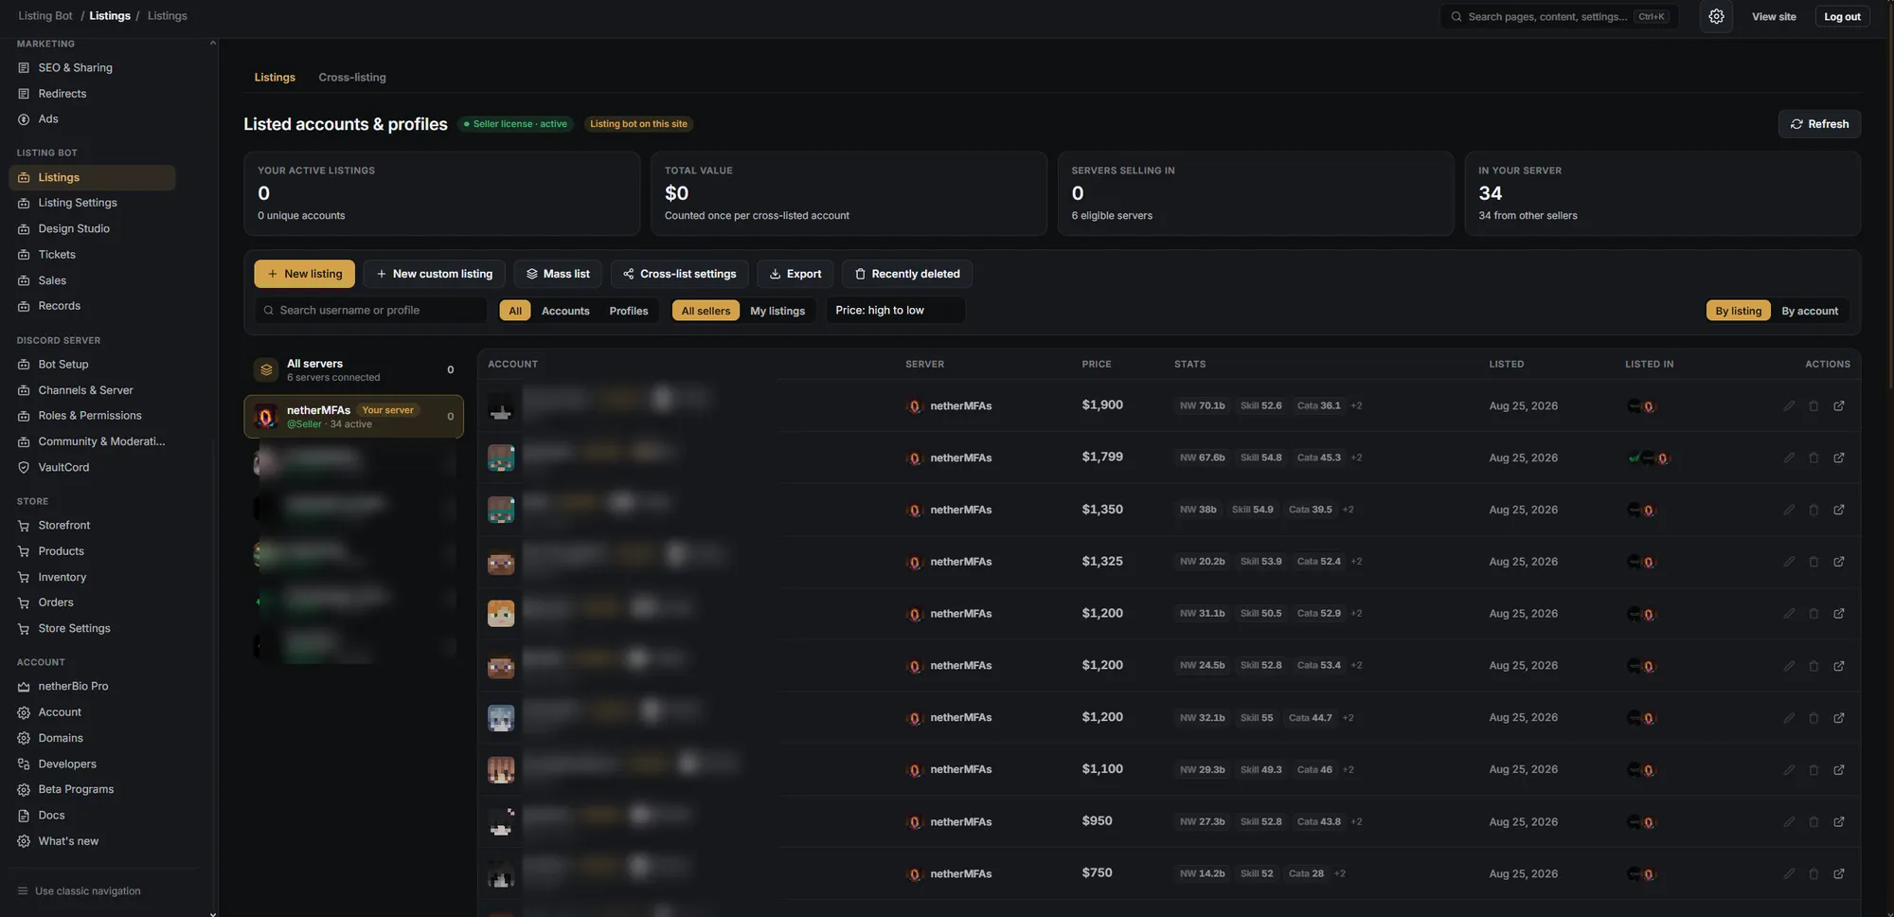
Task: Open the settings gear icon in header
Action: (x=1716, y=16)
